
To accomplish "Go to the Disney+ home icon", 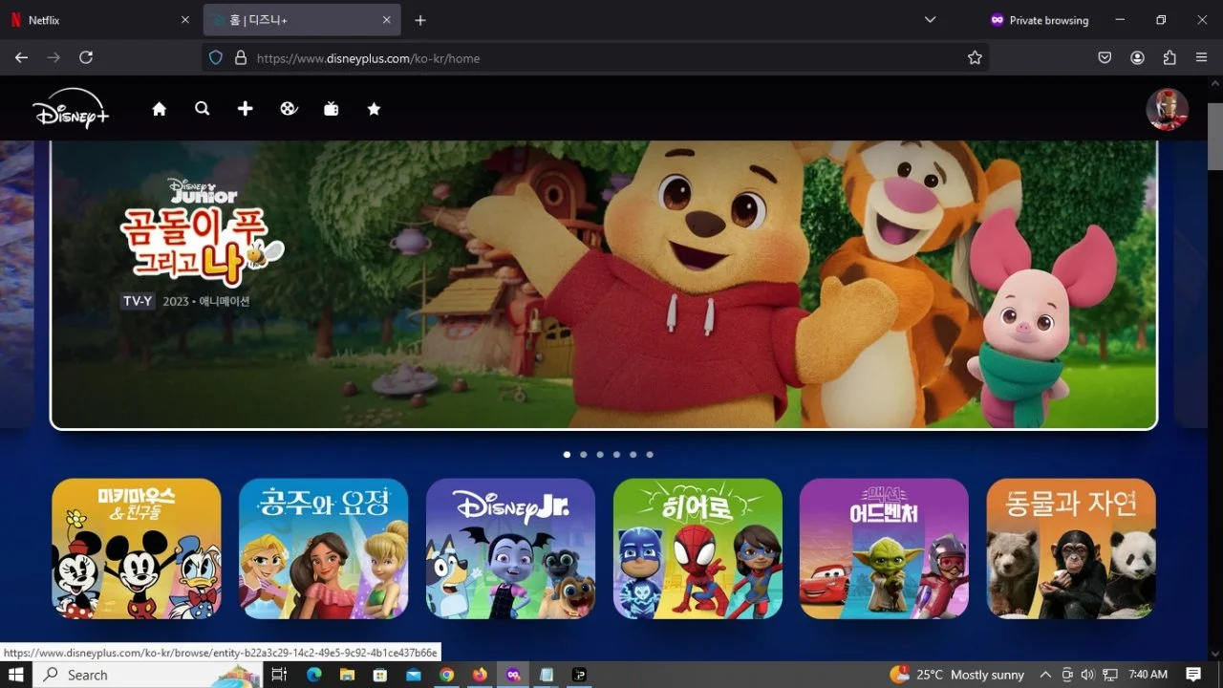I will pos(160,109).
